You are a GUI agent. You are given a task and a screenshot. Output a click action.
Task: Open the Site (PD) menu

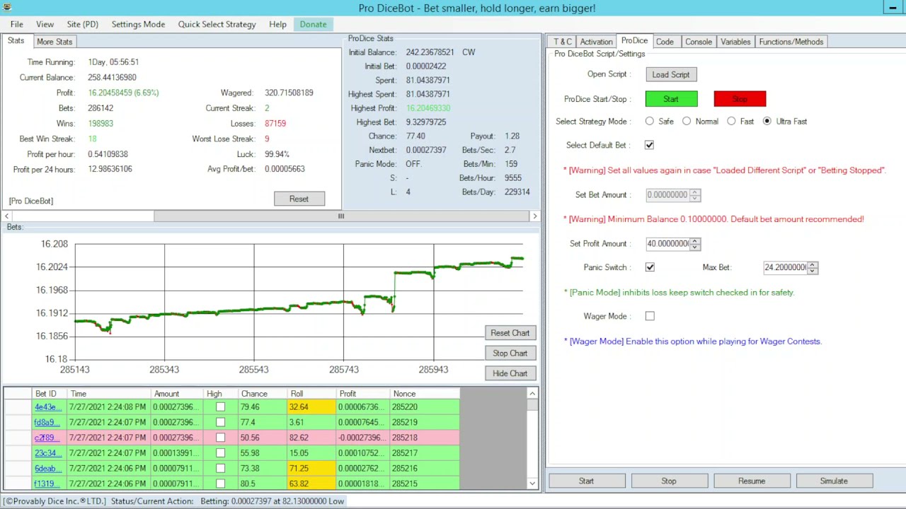(x=82, y=24)
